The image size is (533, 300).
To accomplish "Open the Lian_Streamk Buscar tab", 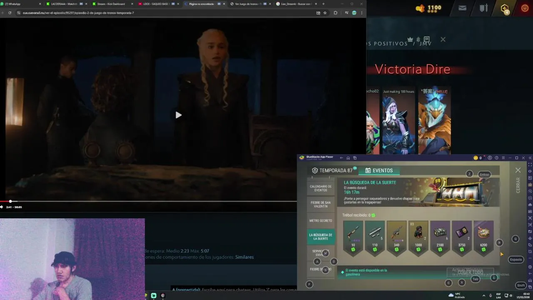I will [x=296, y=4].
